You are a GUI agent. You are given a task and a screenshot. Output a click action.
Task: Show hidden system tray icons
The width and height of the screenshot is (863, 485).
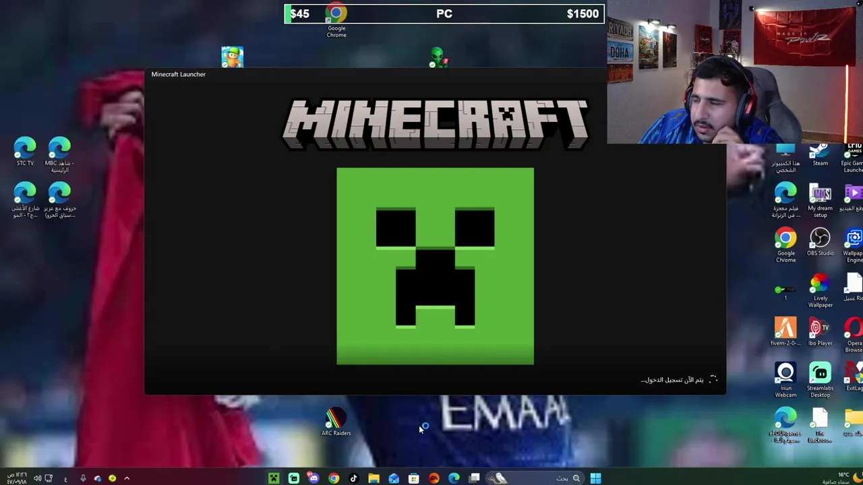pos(126,478)
